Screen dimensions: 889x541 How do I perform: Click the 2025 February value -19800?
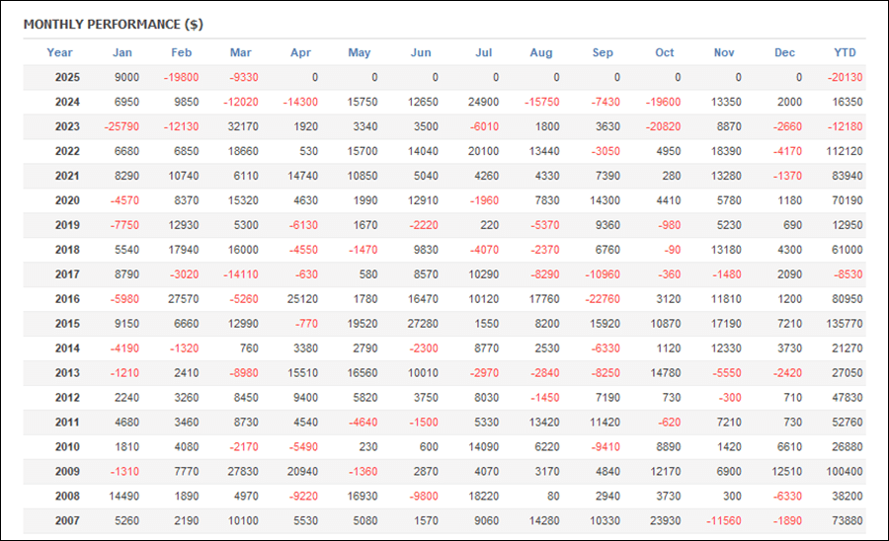click(x=182, y=78)
